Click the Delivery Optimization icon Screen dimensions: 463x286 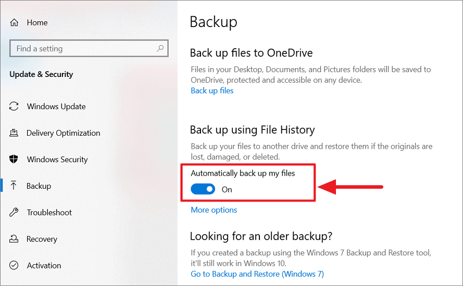(14, 133)
